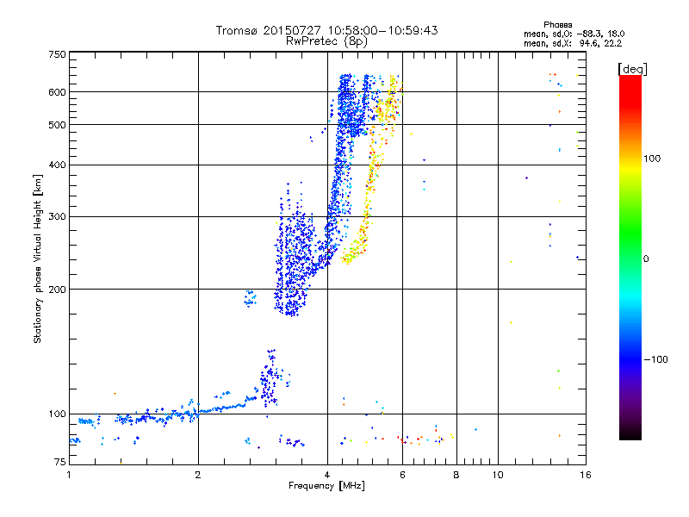Viewport: 689px width, 517px height.
Task: Click the y-axis tick label '75'
Action: pos(59,462)
